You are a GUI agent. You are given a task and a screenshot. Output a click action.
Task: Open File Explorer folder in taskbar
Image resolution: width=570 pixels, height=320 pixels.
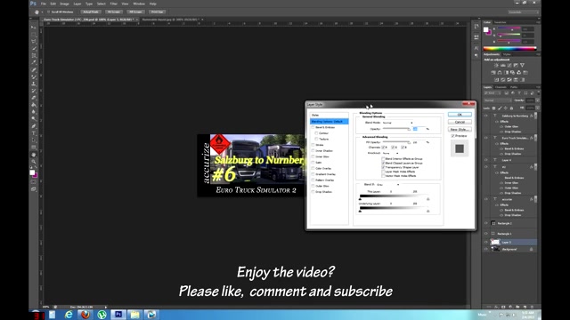[134, 315]
